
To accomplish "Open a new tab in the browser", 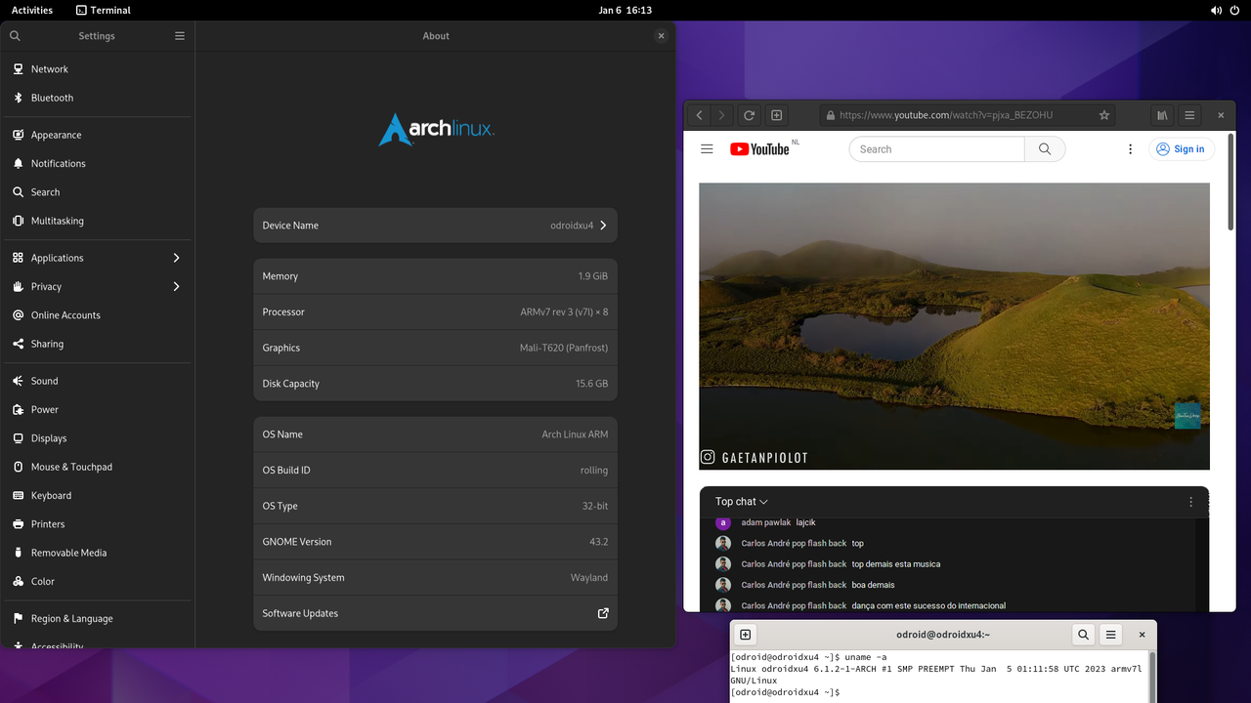I will click(x=776, y=115).
